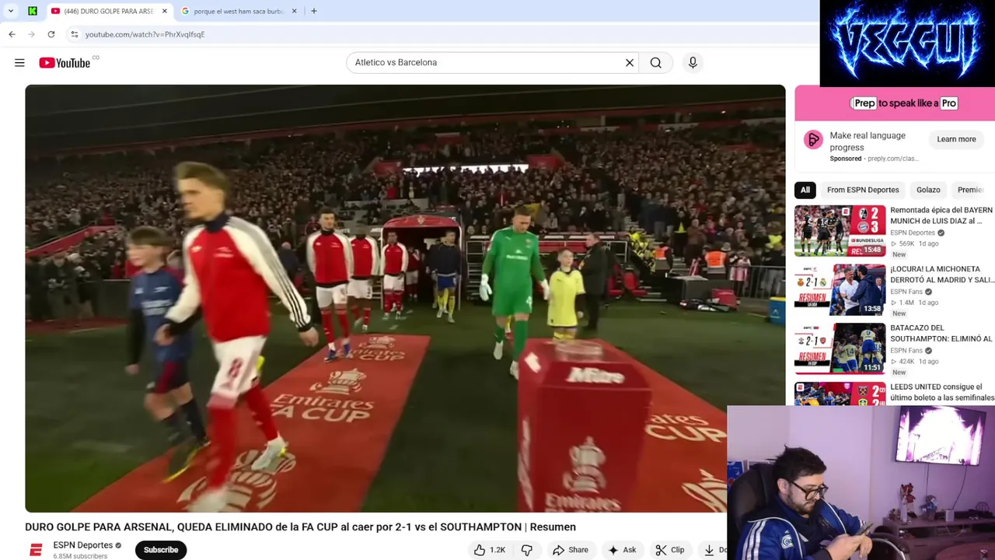Open '¡LOCURA! LA MICHONETA' video title
Screen dimensions: 995x560
point(942,275)
